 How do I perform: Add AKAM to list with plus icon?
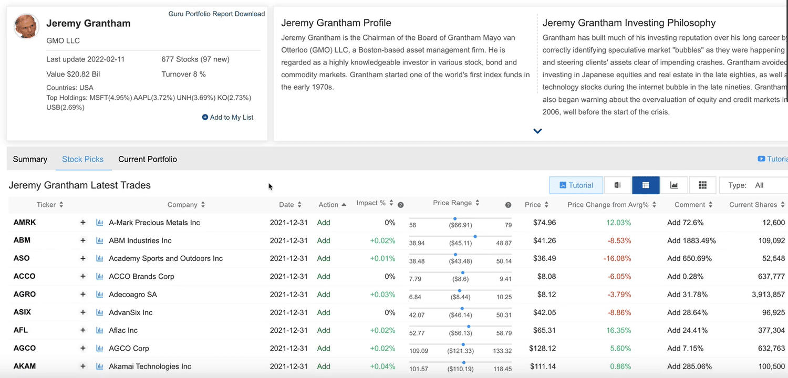[82, 366]
